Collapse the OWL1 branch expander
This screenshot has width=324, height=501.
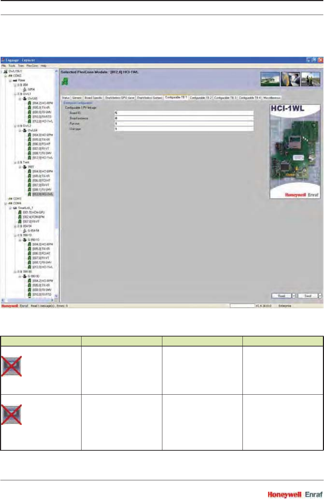coord(15,94)
